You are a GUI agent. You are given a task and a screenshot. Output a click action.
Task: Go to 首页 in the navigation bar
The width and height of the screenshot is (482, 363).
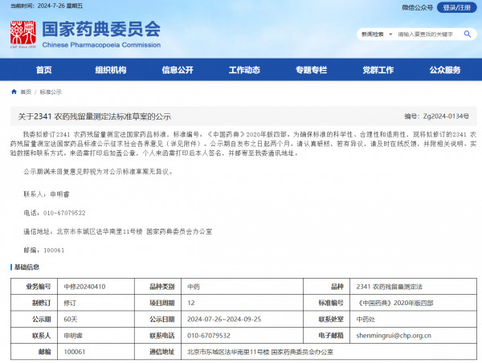[44, 70]
